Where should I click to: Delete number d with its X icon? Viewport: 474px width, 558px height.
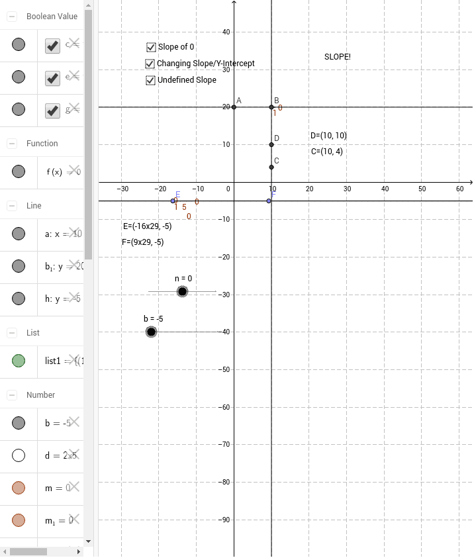click(74, 454)
